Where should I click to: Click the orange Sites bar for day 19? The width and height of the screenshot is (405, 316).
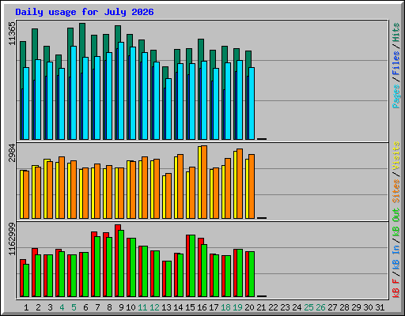point(240,184)
